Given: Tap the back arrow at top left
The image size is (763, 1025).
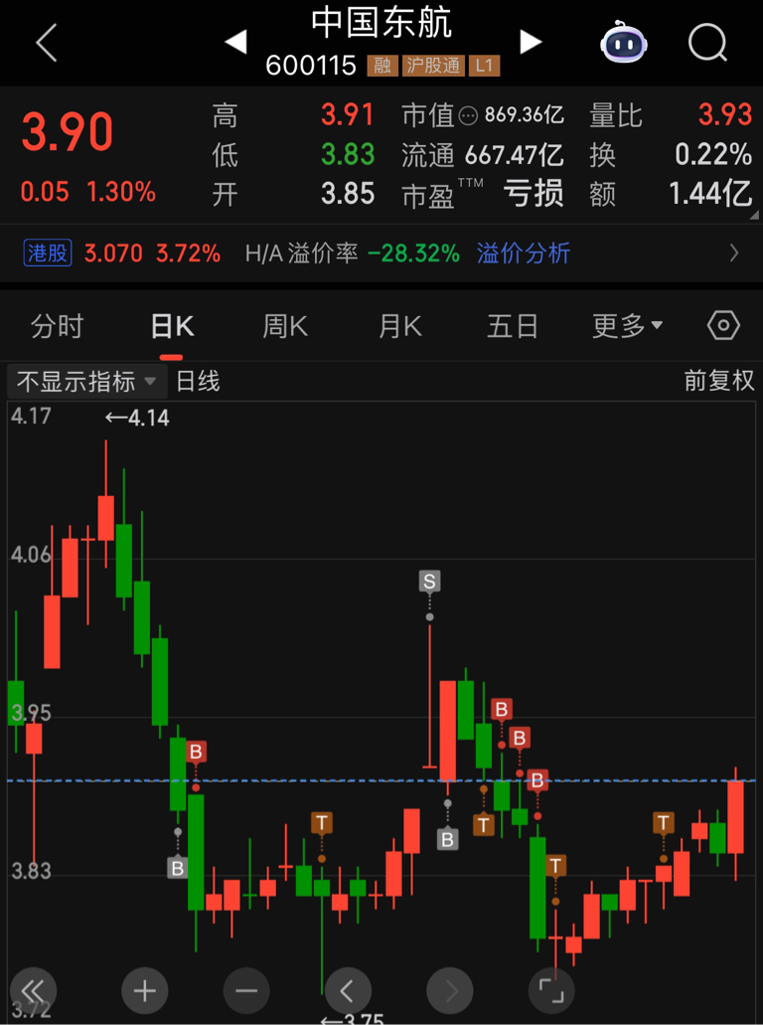Looking at the screenshot, I should [x=47, y=43].
